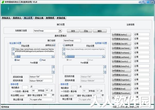The width and height of the screenshot is (155, 110).
Task: Click horizontal scrollbar thumb of 检索 URL box
Action: click(71, 56)
